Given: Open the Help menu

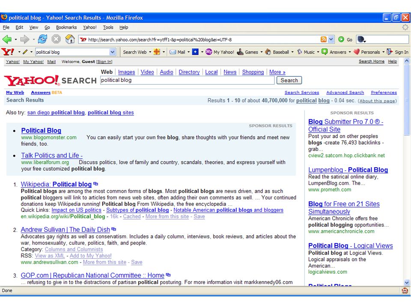Looking at the screenshot, I should 124,27.
